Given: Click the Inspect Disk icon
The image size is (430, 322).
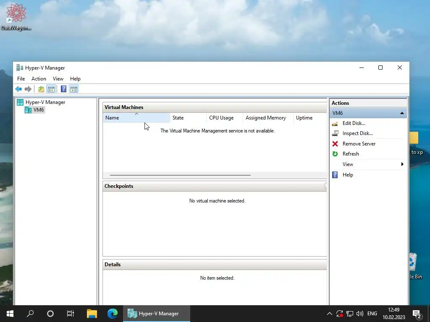Looking at the screenshot, I should (335, 133).
